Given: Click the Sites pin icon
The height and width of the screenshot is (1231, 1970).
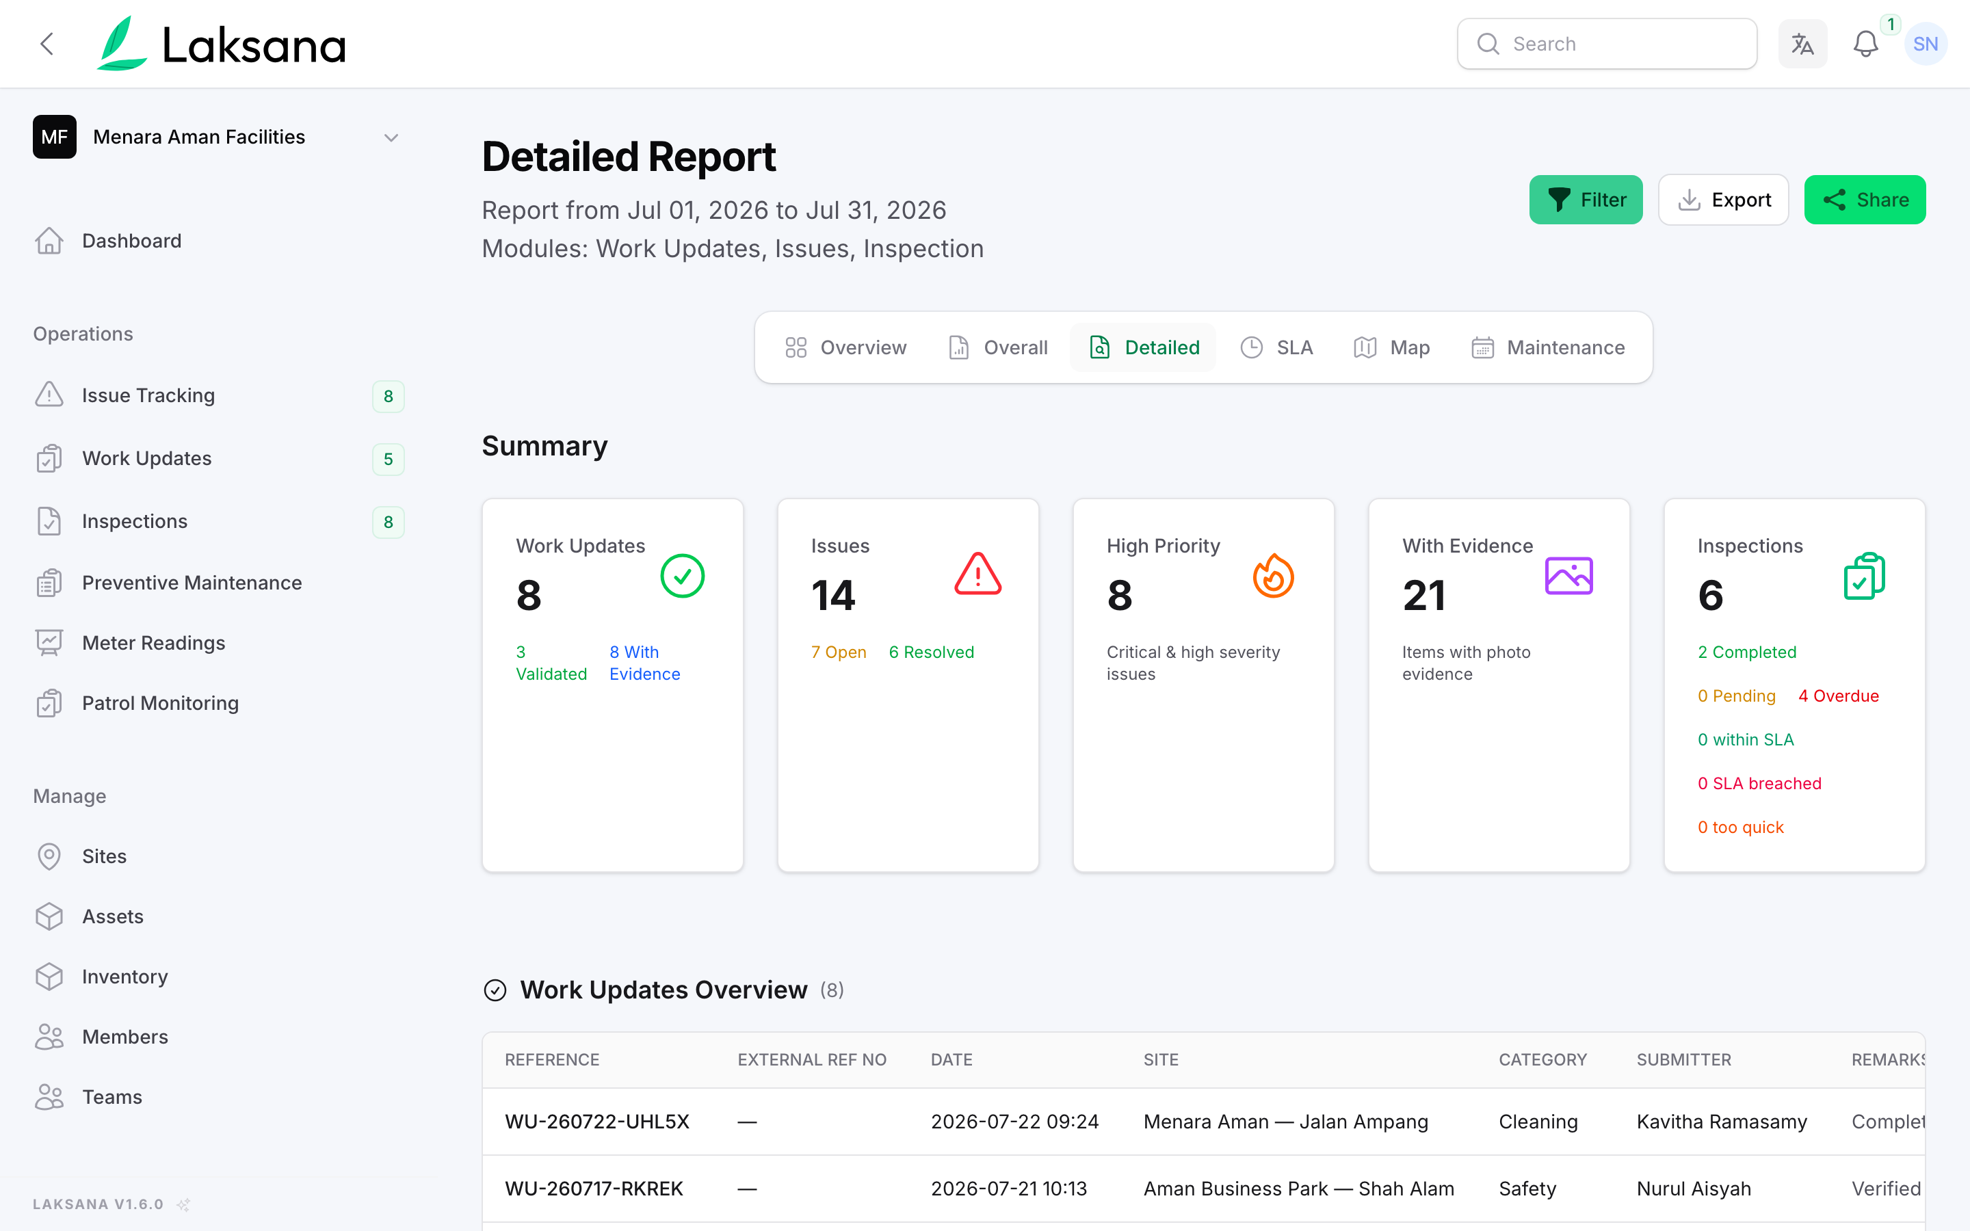Looking at the screenshot, I should (x=49, y=856).
